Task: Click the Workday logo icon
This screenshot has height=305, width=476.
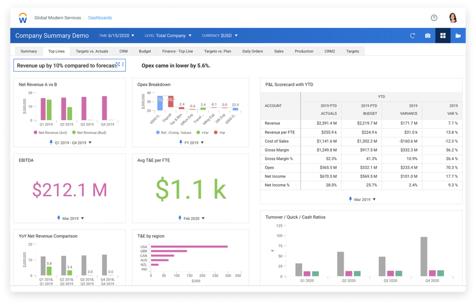Action: coord(23,18)
